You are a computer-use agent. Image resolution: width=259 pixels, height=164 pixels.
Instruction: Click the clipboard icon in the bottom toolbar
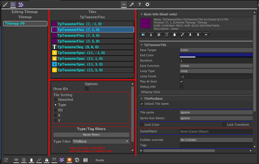[x=31, y=160]
